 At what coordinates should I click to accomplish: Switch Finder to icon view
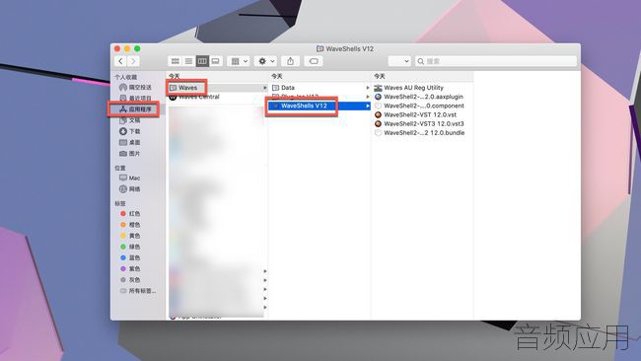coord(175,61)
